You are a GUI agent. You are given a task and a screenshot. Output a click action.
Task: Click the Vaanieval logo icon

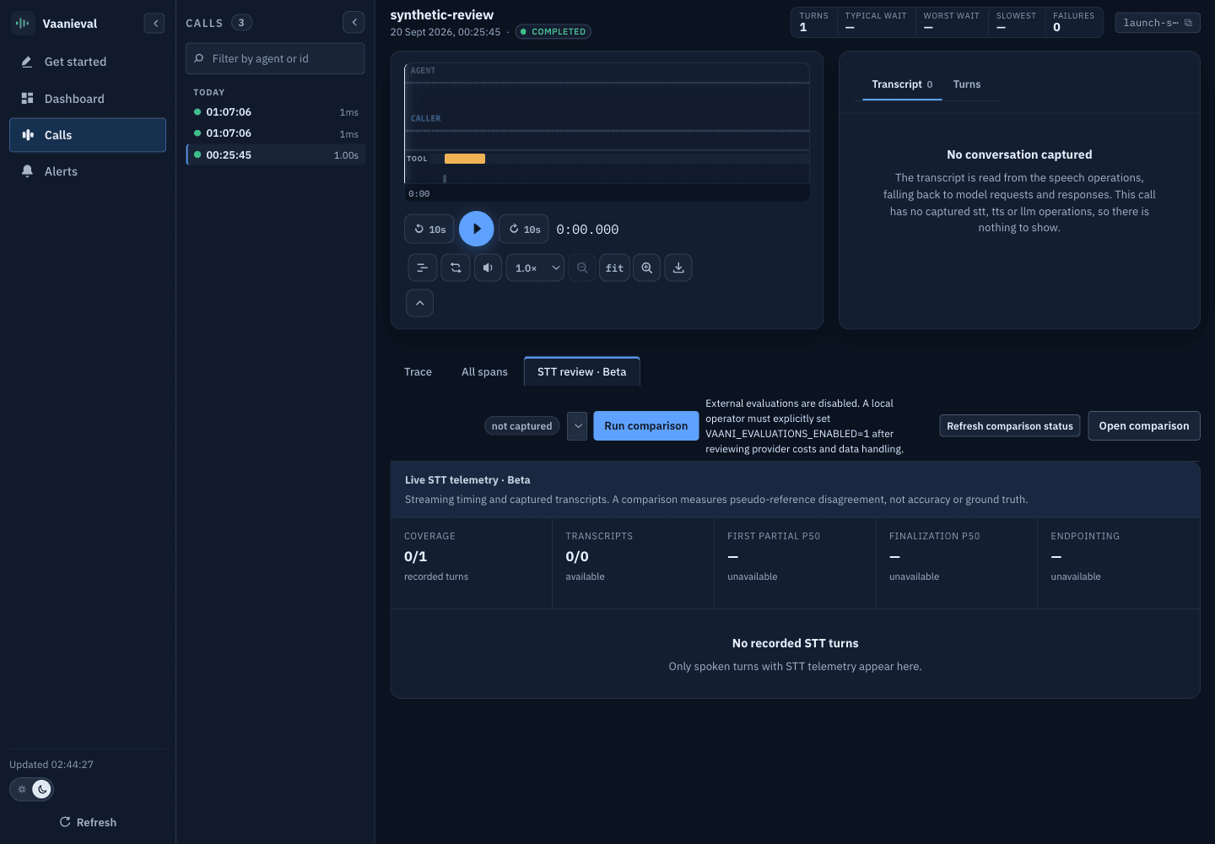(x=23, y=24)
